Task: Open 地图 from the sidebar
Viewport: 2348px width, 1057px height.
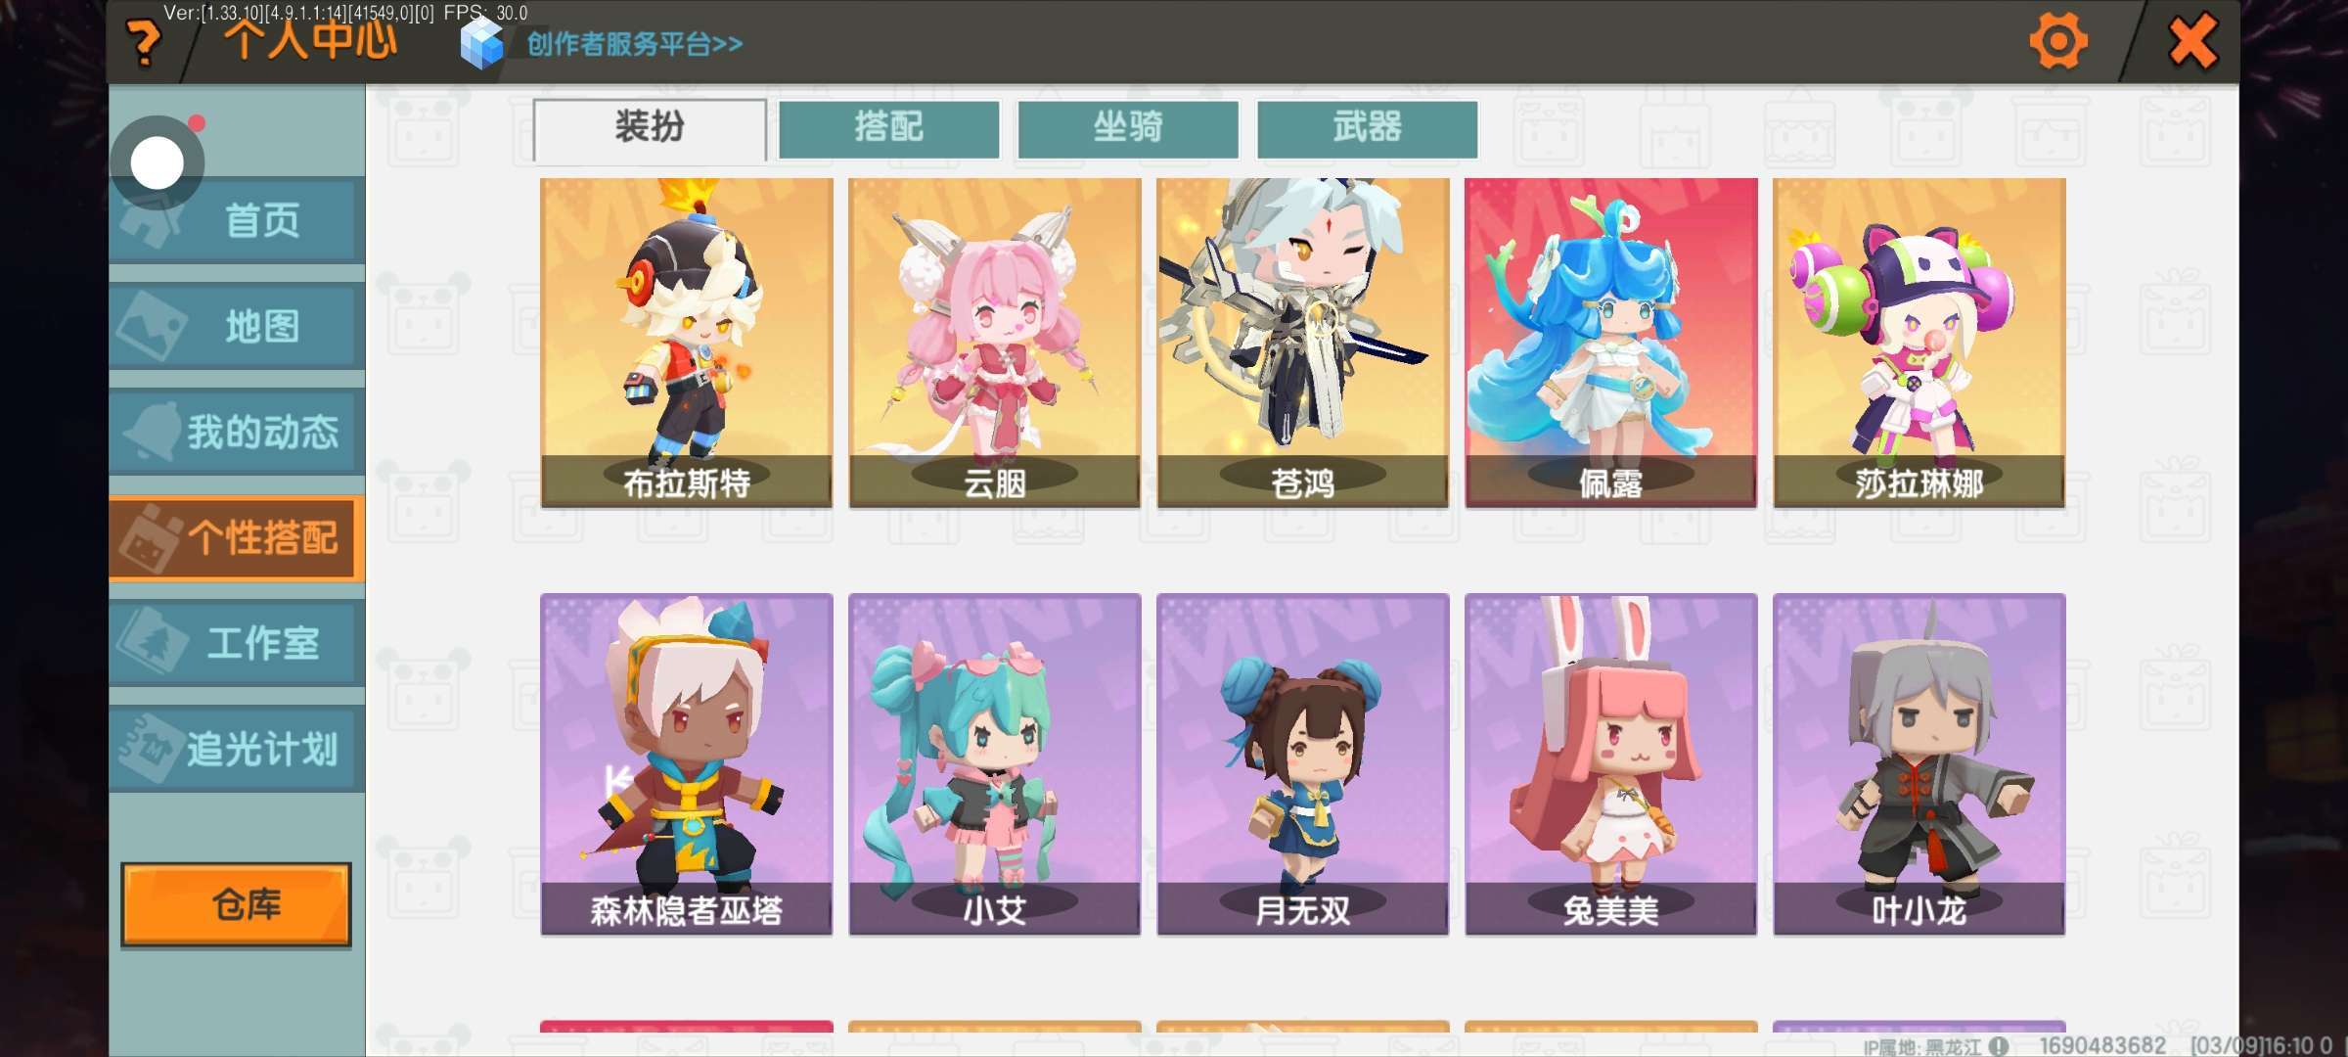Action: (237, 326)
